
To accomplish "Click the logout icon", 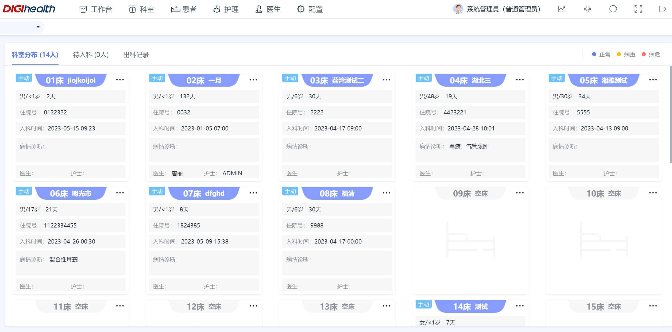I will click(x=663, y=9).
